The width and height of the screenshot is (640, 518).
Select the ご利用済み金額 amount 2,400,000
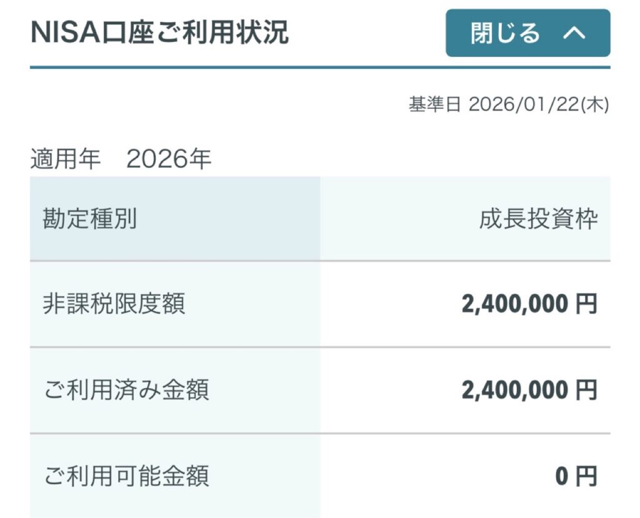click(x=515, y=390)
